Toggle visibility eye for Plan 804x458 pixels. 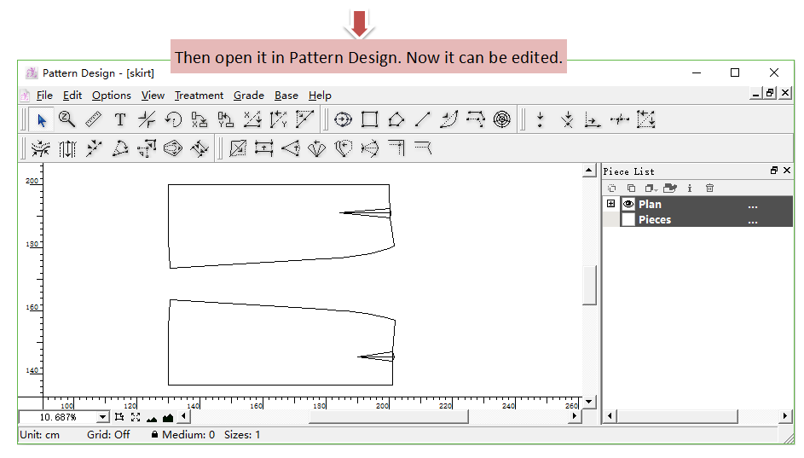628,204
